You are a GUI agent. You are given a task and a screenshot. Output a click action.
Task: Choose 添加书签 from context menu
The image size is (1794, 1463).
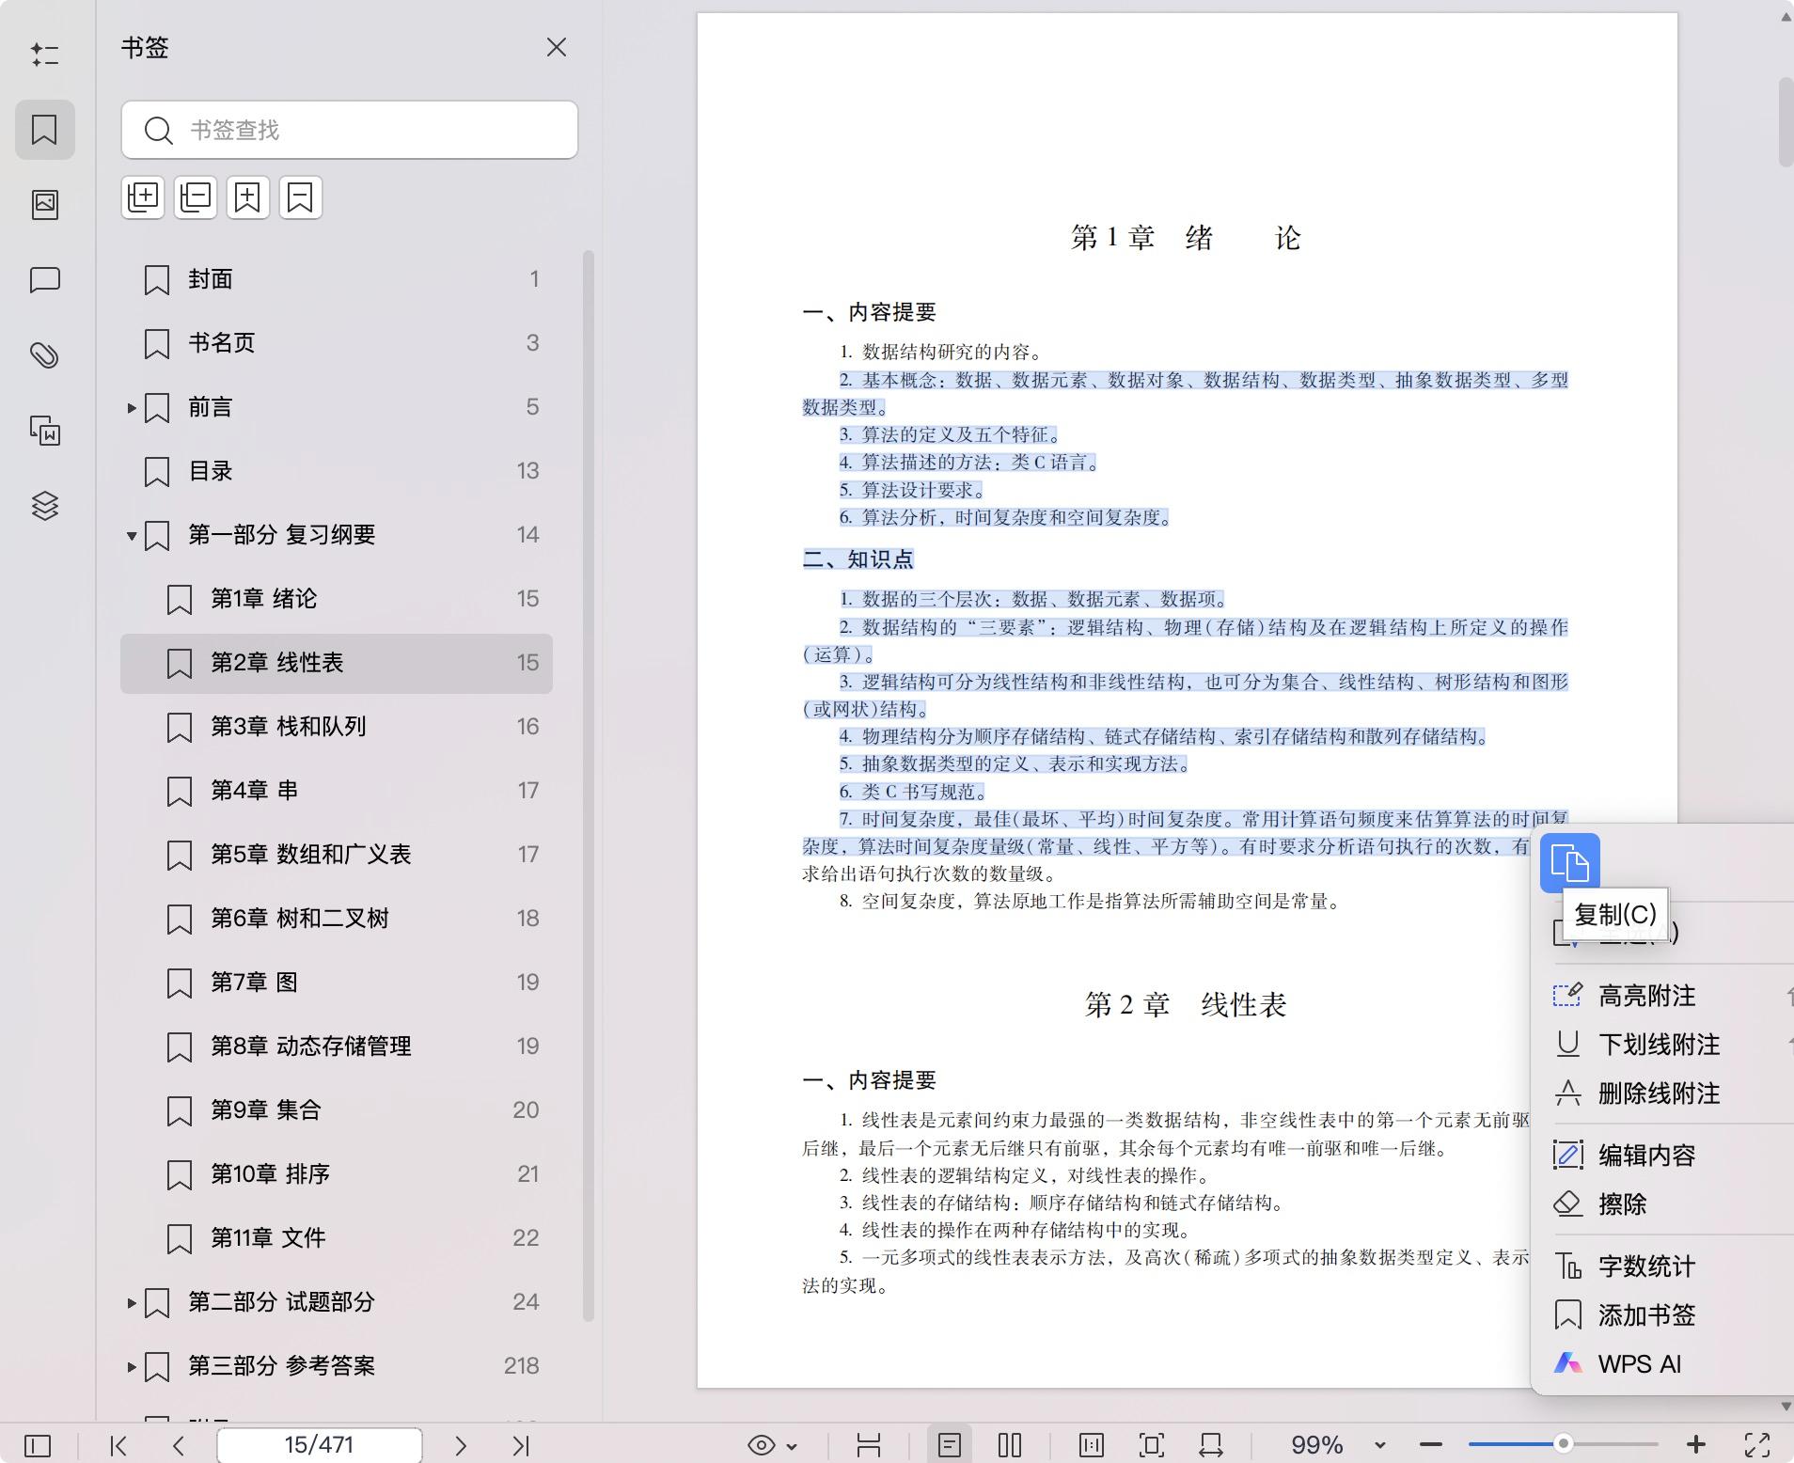1664,1315
